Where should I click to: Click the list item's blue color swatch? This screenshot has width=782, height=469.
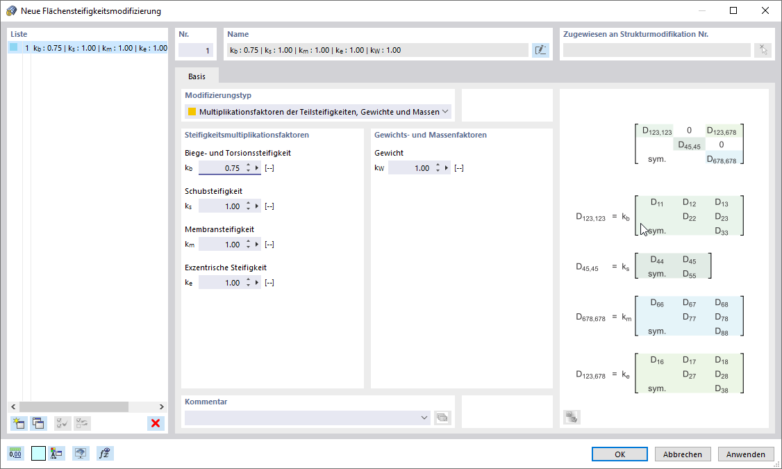[13, 47]
